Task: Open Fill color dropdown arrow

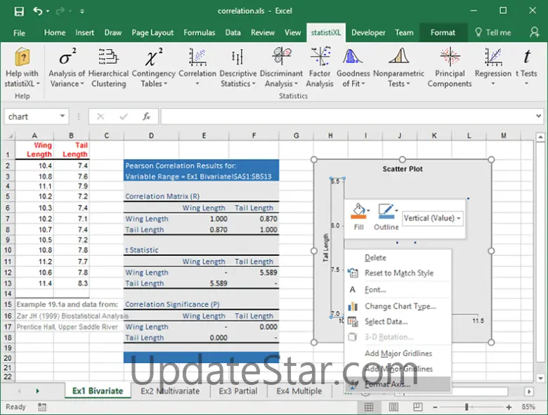Action: (x=368, y=210)
